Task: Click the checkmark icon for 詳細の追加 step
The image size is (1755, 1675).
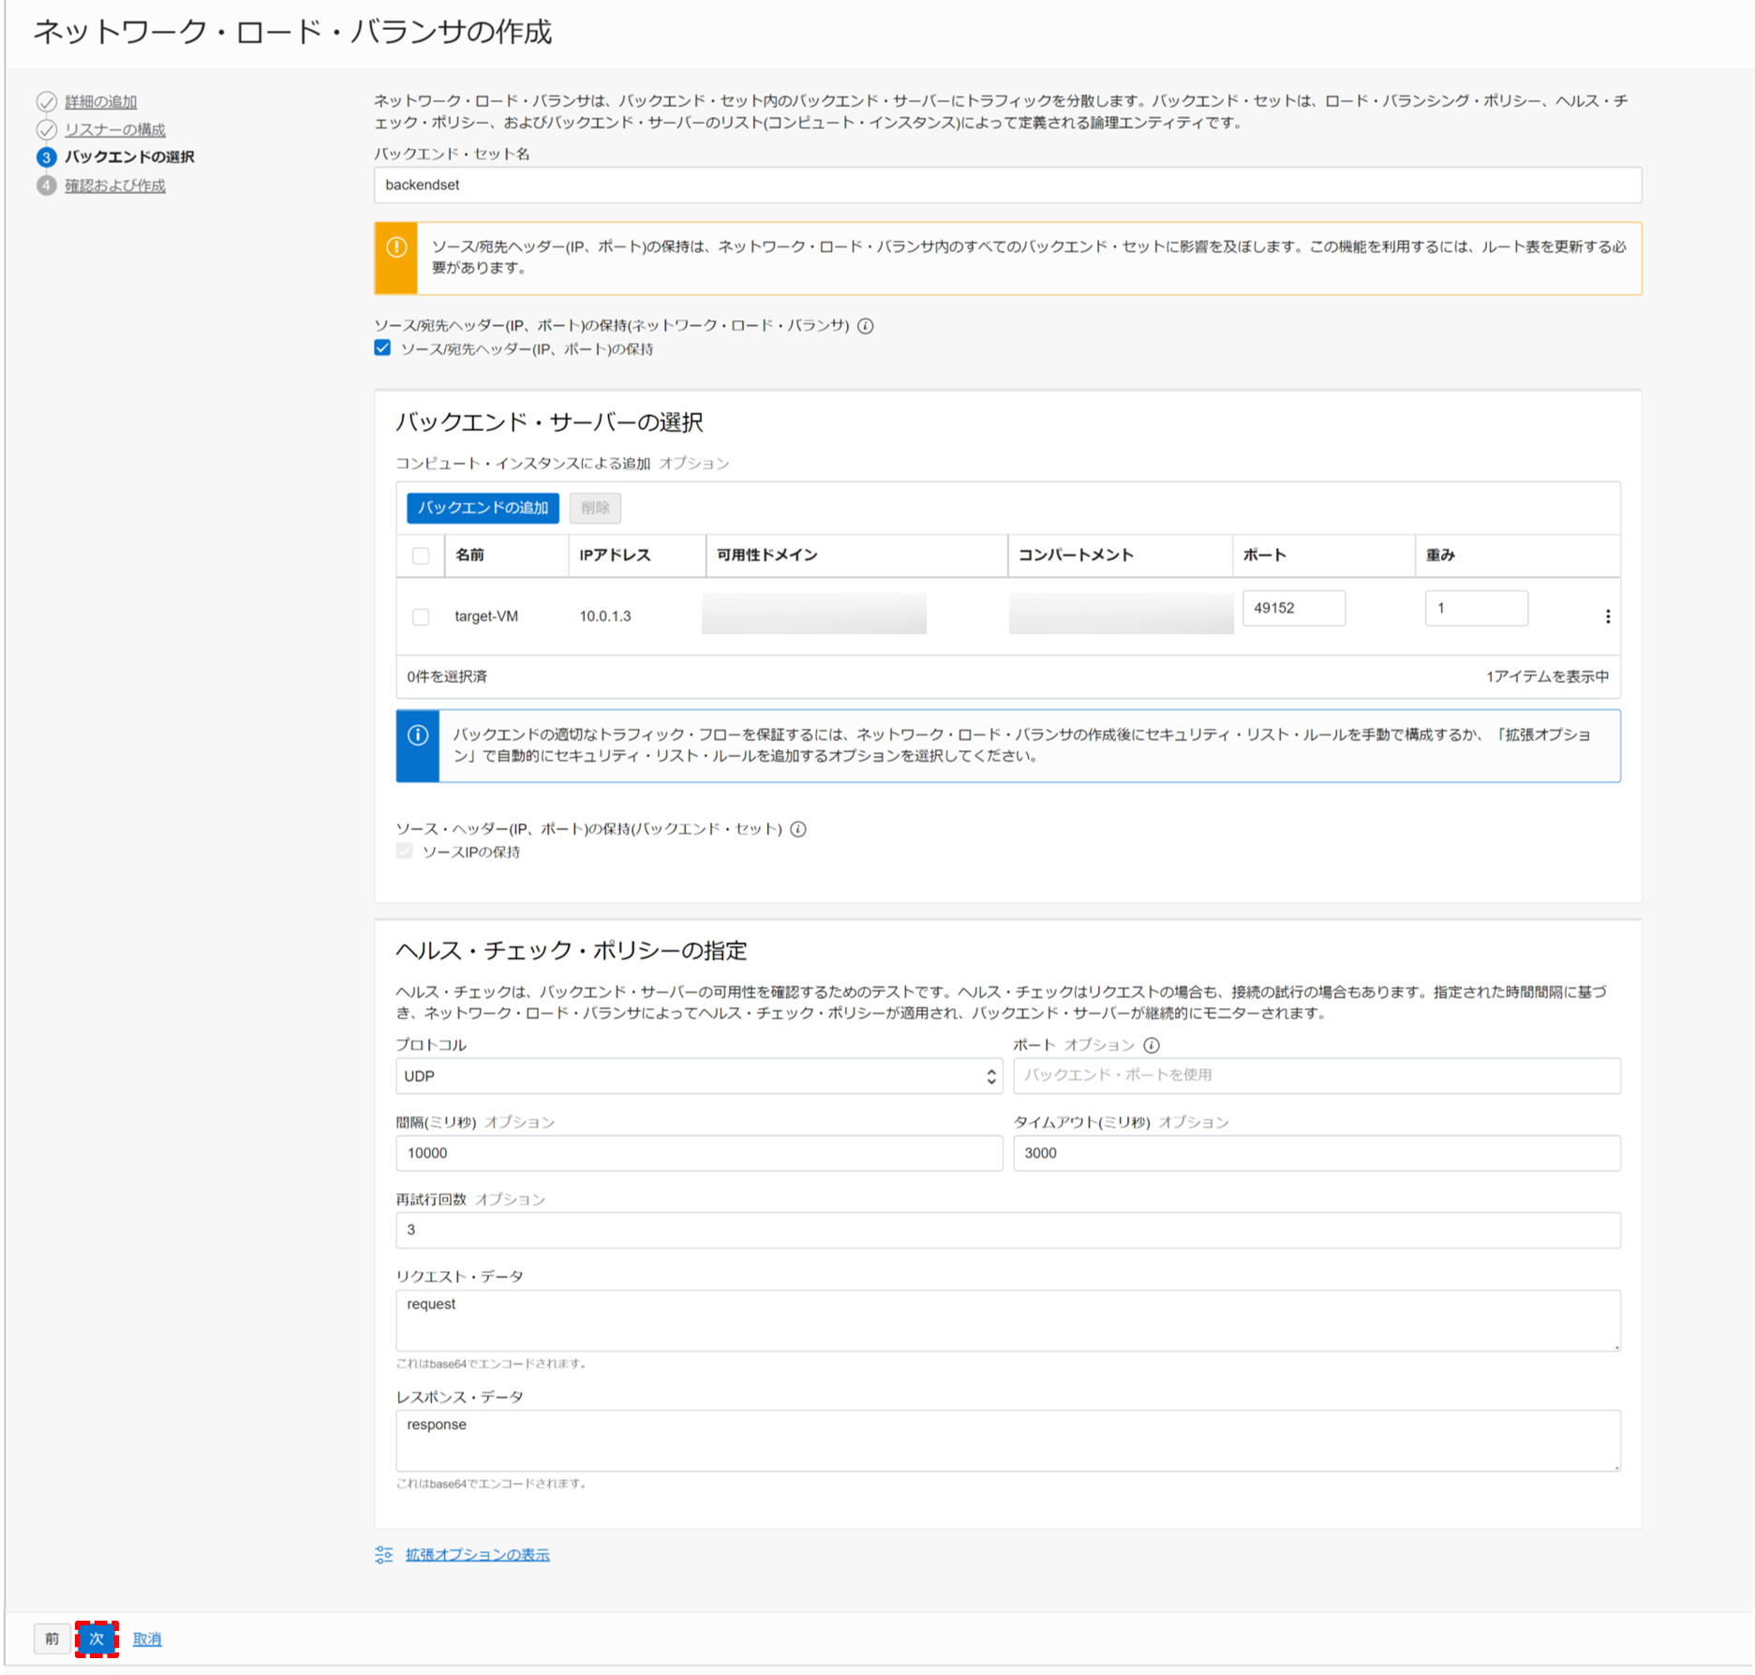Action: point(46,101)
